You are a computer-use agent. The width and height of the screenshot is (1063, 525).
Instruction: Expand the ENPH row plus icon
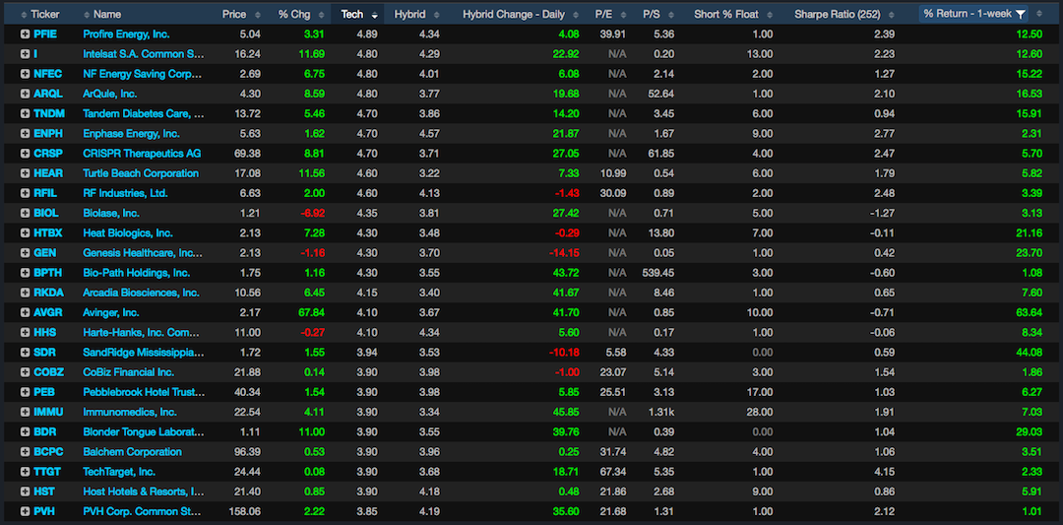coord(25,134)
